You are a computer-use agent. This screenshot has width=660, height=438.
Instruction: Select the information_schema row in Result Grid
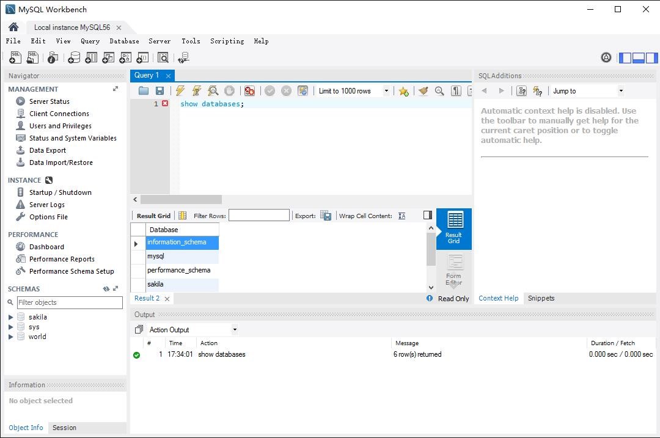(177, 243)
